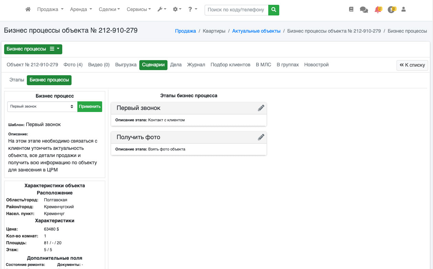The image size is (433, 269).
Task: Open the book icon in header
Action: [x=351, y=10]
